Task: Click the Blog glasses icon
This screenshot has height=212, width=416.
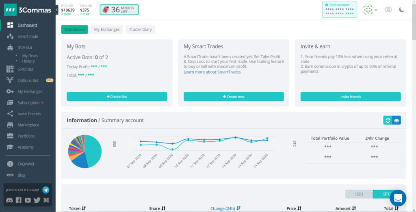Action: click(10, 175)
